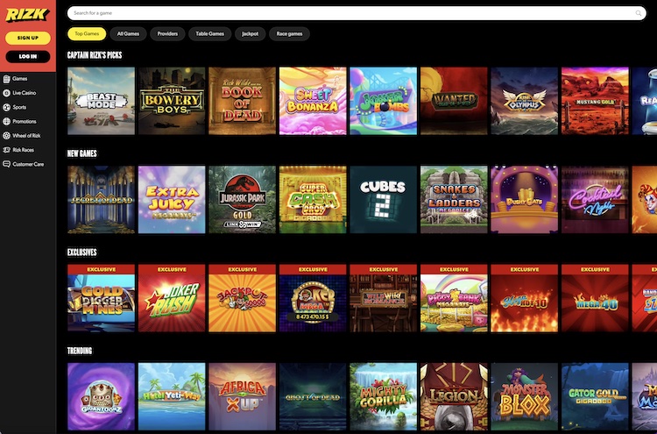Open the Pushy Cats game

525,200
